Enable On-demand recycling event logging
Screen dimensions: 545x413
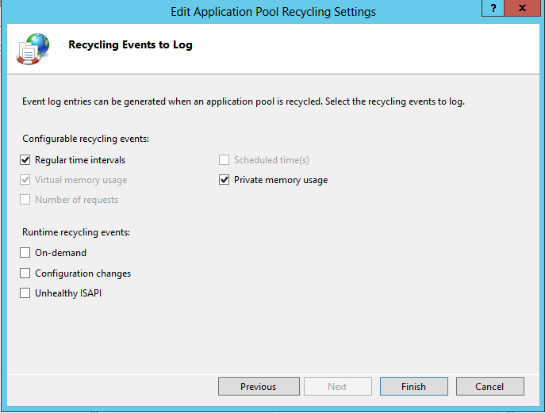point(25,253)
